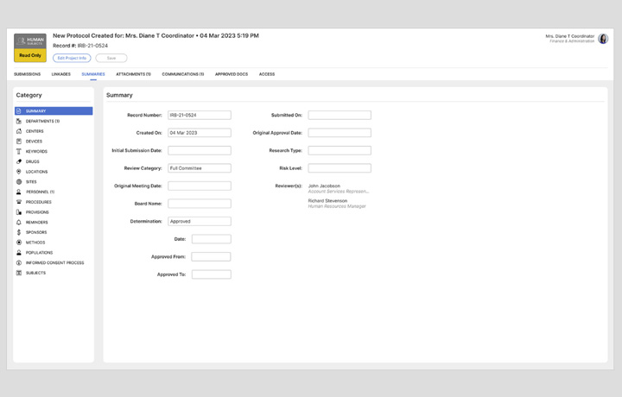Open the Attachments tab
This screenshot has width=622, height=397.
tap(133, 74)
